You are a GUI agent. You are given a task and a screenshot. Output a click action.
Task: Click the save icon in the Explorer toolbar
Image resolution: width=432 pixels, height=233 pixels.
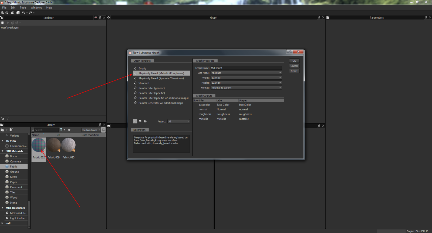point(2,23)
